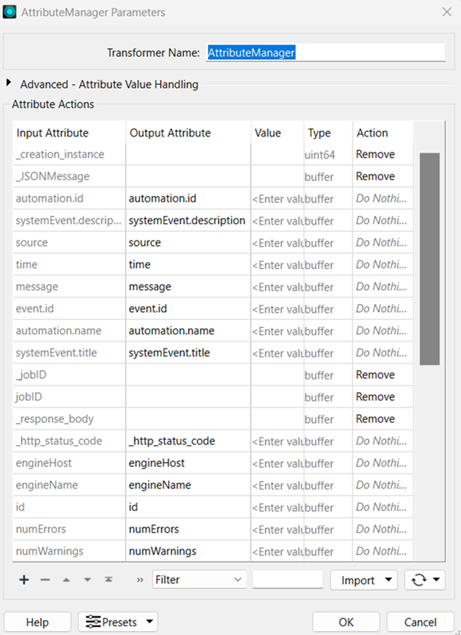The width and height of the screenshot is (461, 635).
Task: Refresh the attribute list
Action: pyautogui.click(x=419, y=580)
